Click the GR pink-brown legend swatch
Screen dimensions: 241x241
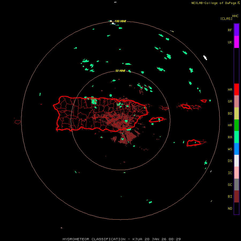click(x=236, y=101)
